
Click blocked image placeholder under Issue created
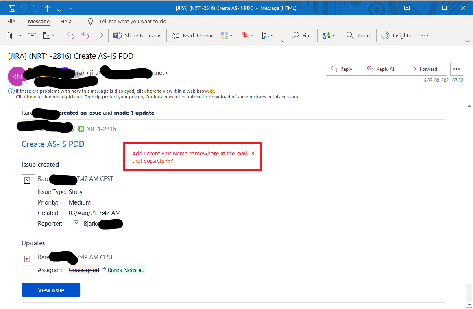coord(27,181)
